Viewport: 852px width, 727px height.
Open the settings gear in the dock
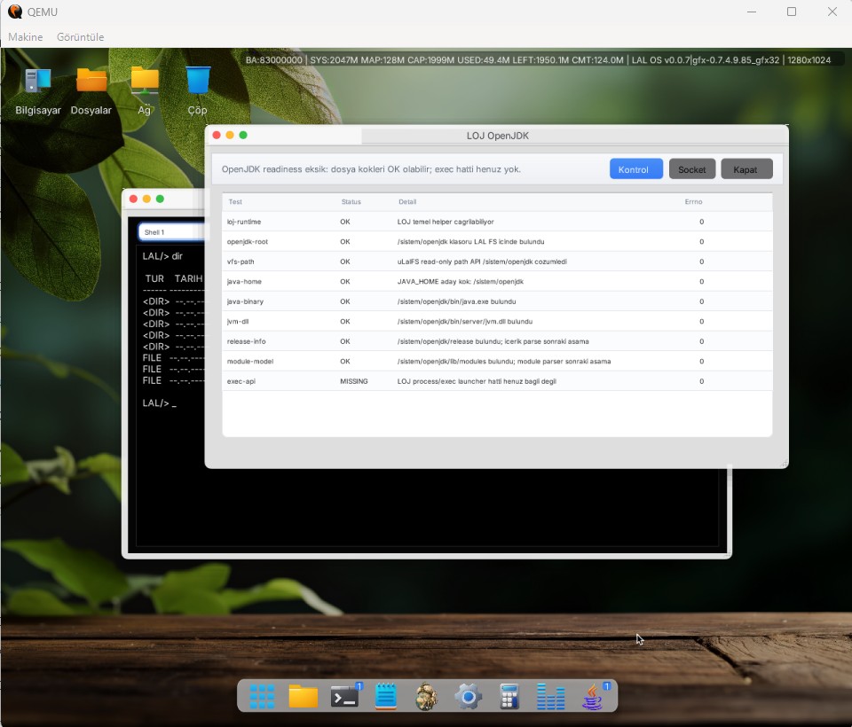click(x=469, y=696)
